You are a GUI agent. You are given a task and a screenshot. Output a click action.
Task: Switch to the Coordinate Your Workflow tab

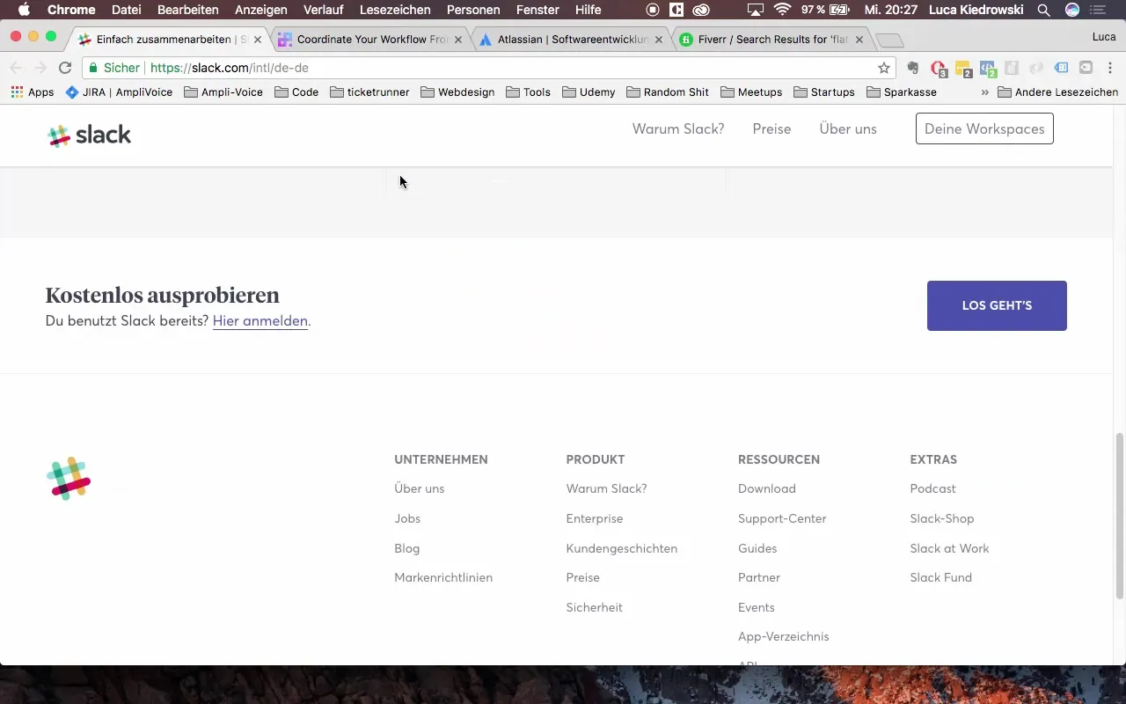(x=372, y=40)
